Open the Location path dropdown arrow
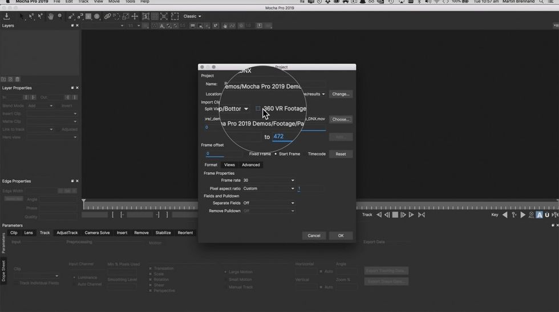 (x=323, y=95)
